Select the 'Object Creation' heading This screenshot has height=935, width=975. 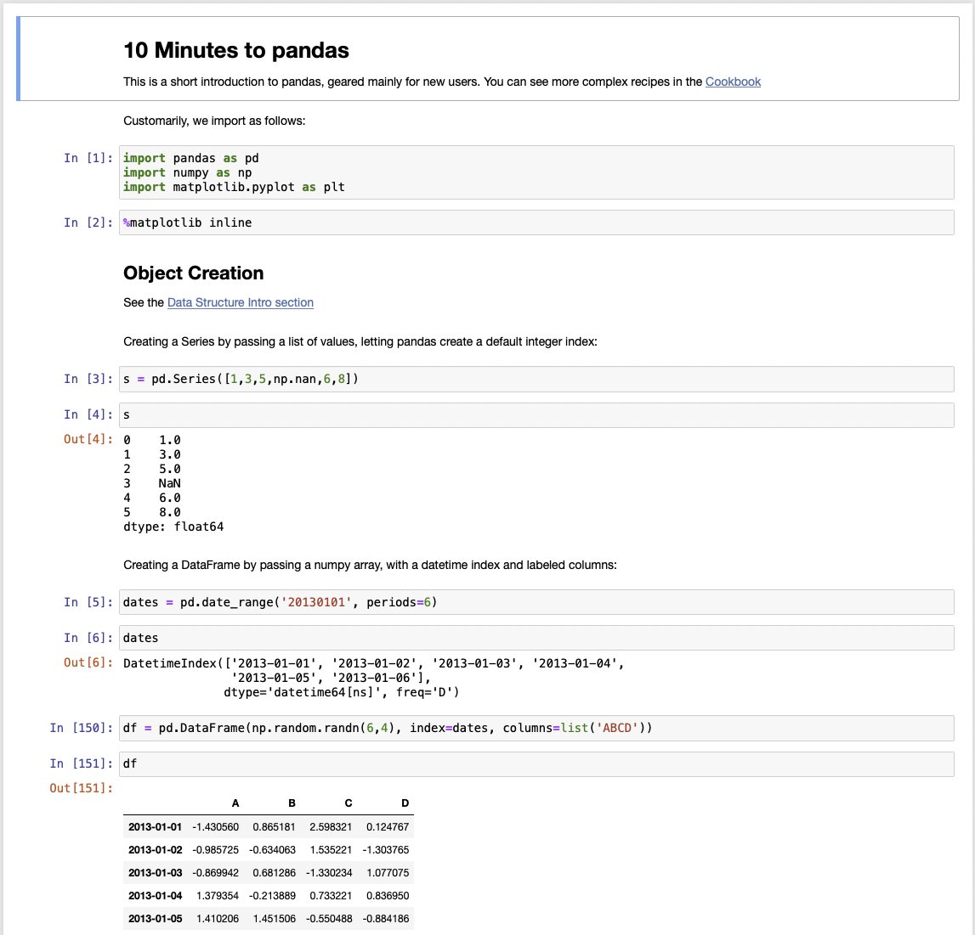click(193, 273)
